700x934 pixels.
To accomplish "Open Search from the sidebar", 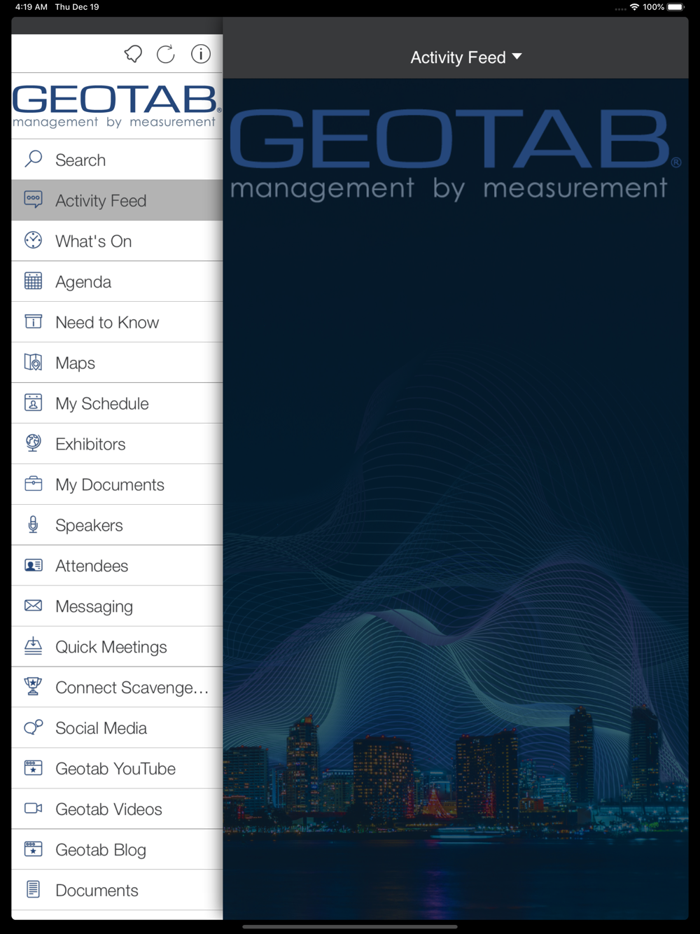I will click(117, 160).
